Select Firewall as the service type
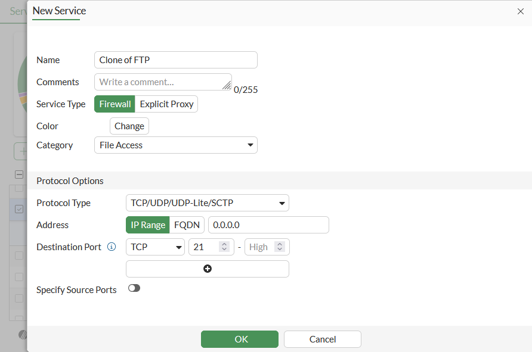This screenshot has height=352, width=532. [x=115, y=104]
